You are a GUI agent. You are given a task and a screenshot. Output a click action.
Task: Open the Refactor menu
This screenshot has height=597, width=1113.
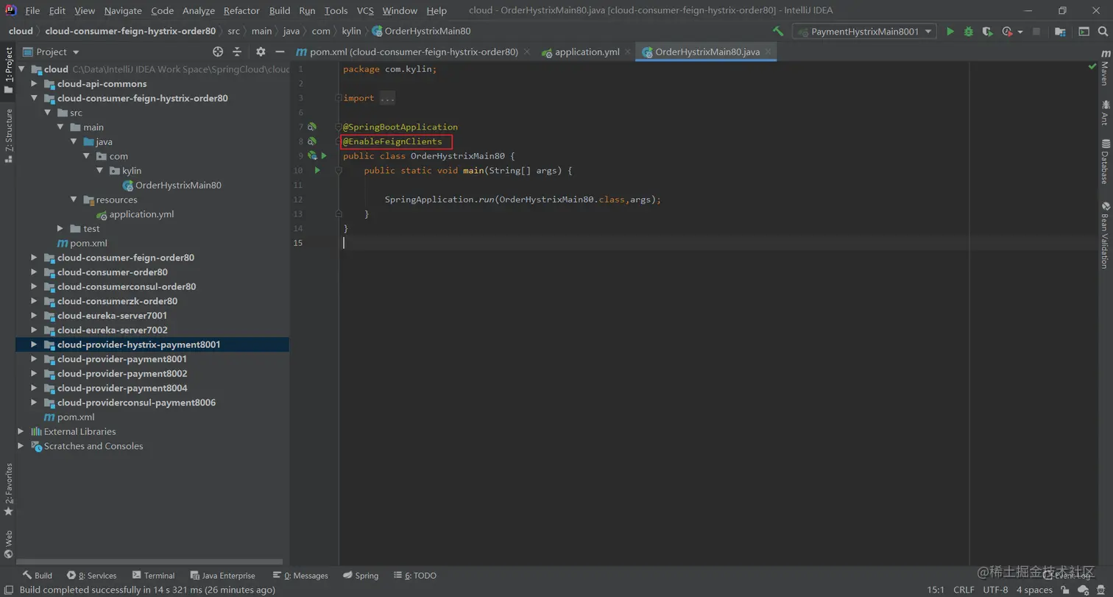(x=241, y=10)
